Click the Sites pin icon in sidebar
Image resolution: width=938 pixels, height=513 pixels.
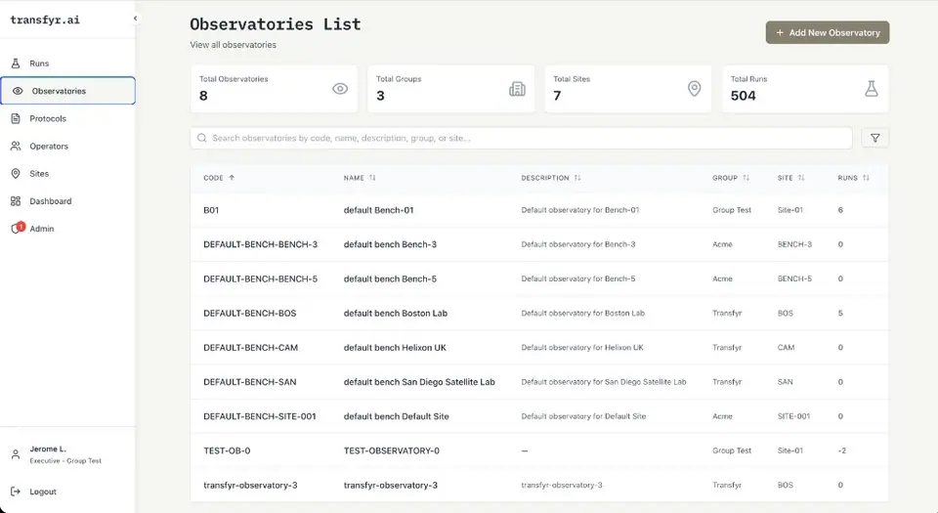pyautogui.click(x=17, y=173)
